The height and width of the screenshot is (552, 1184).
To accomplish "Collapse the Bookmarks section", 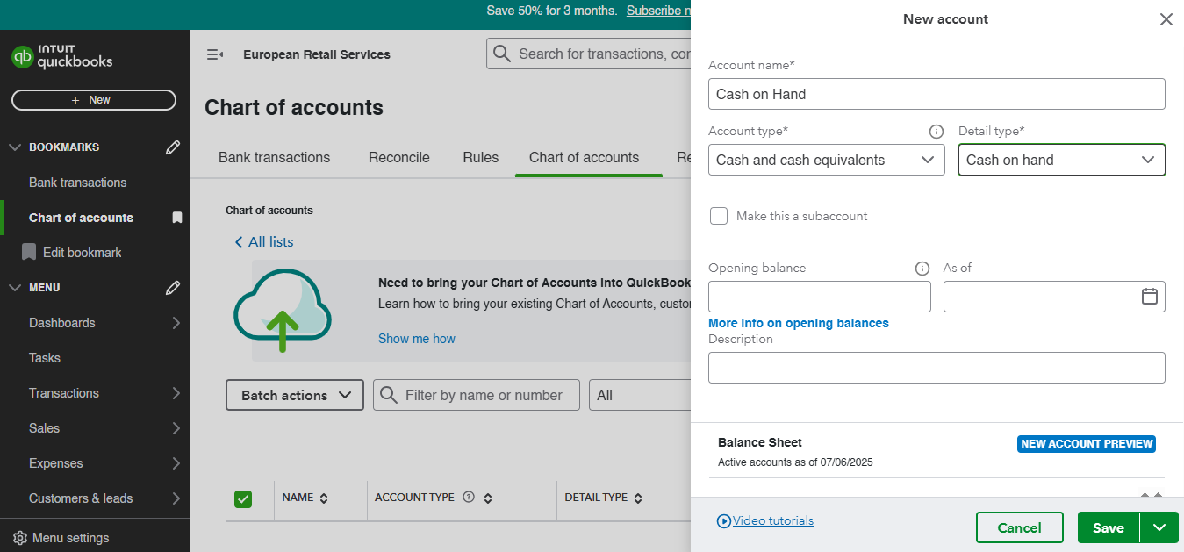I will (x=15, y=147).
